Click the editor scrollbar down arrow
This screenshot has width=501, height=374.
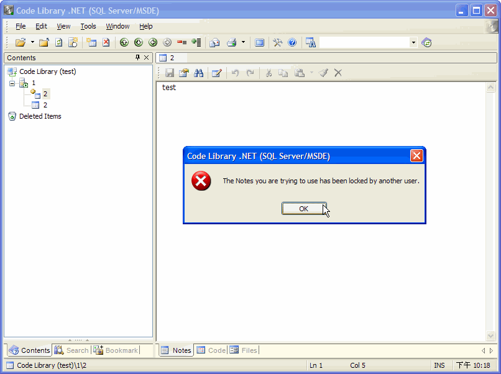pos(491,335)
